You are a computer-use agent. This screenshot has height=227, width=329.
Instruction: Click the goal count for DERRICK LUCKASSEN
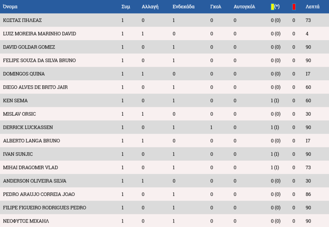(211, 127)
